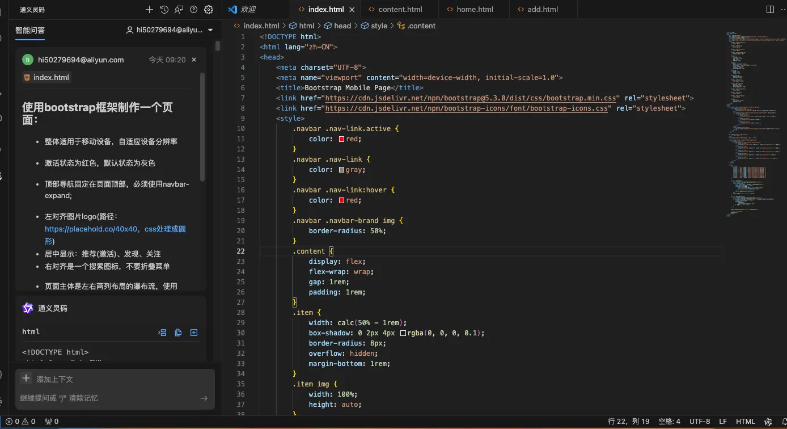The image size is (787, 429).
Task: Change the UTF-8 encoding in status bar
Action: pos(700,422)
